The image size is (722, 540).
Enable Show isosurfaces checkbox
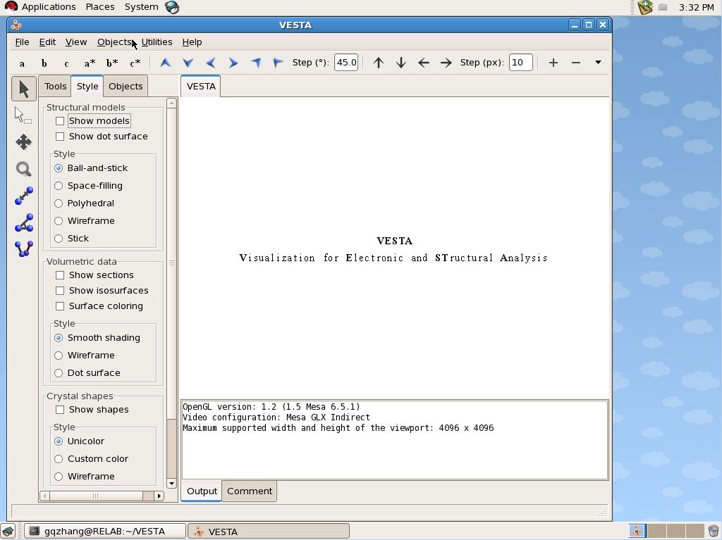[x=60, y=291]
